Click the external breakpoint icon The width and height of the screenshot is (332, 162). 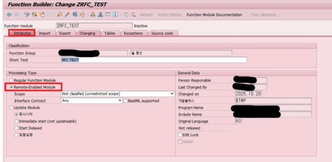(x=134, y=15)
